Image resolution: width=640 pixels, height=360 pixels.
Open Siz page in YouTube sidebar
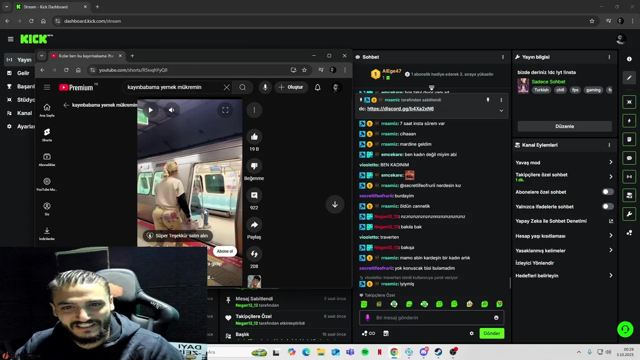pos(47,209)
